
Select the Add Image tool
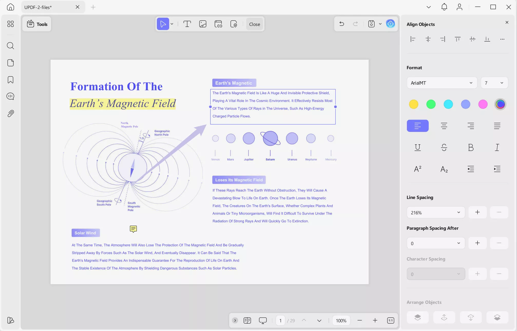[x=203, y=24]
